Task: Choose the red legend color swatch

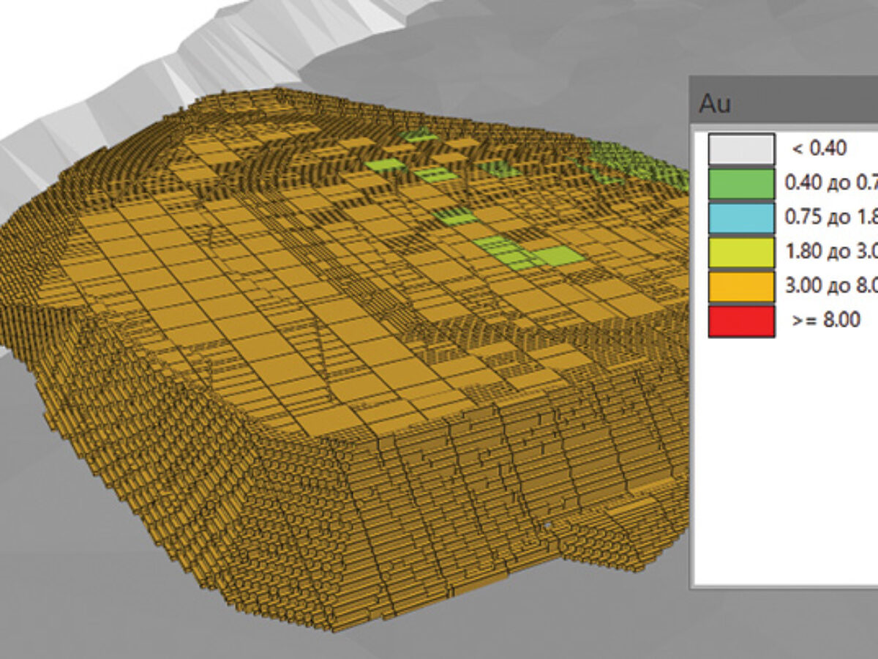Action: [740, 321]
